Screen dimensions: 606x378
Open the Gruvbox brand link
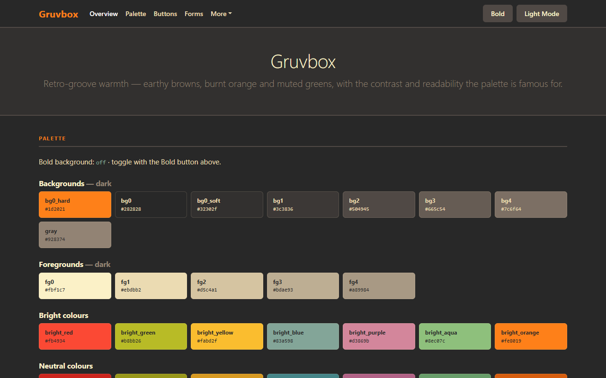click(59, 14)
